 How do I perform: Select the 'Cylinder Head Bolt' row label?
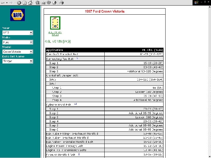pos(58,105)
